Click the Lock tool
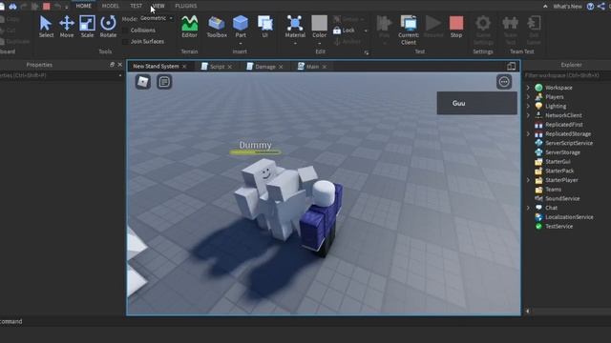The width and height of the screenshot is (611, 343). click(344, 30)
